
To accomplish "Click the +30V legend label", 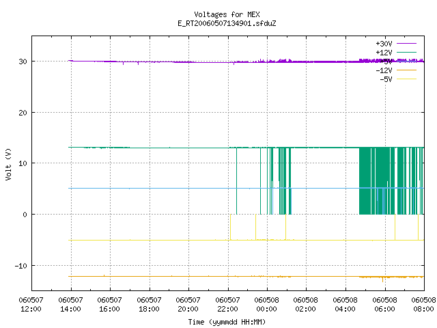I will coord(384,44).
